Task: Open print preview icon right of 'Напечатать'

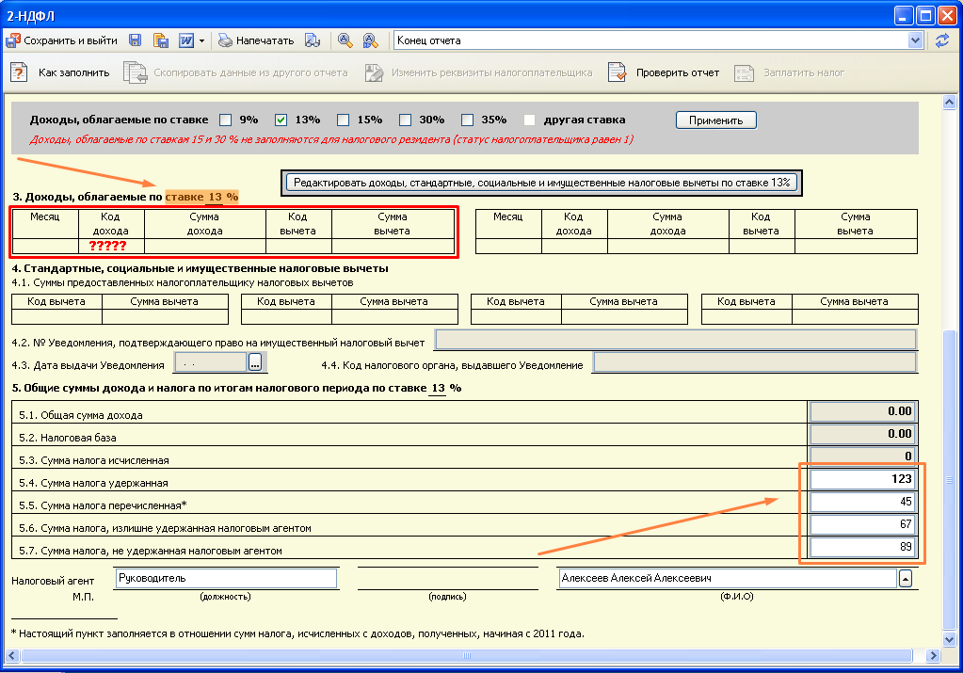Action: [313, 40]
